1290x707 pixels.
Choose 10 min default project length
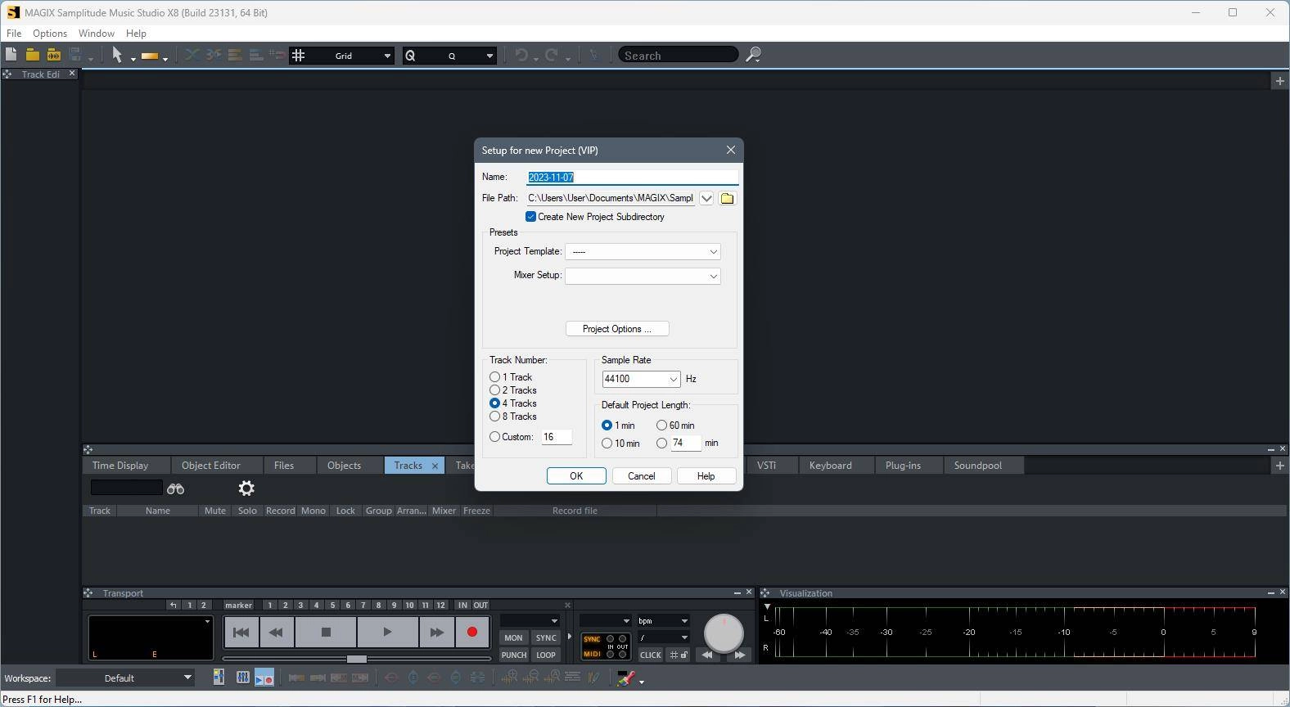(x=607, y=444)
